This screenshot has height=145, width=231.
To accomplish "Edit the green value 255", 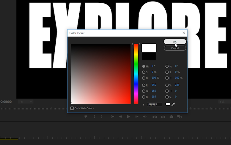I will tap(154, 91).
